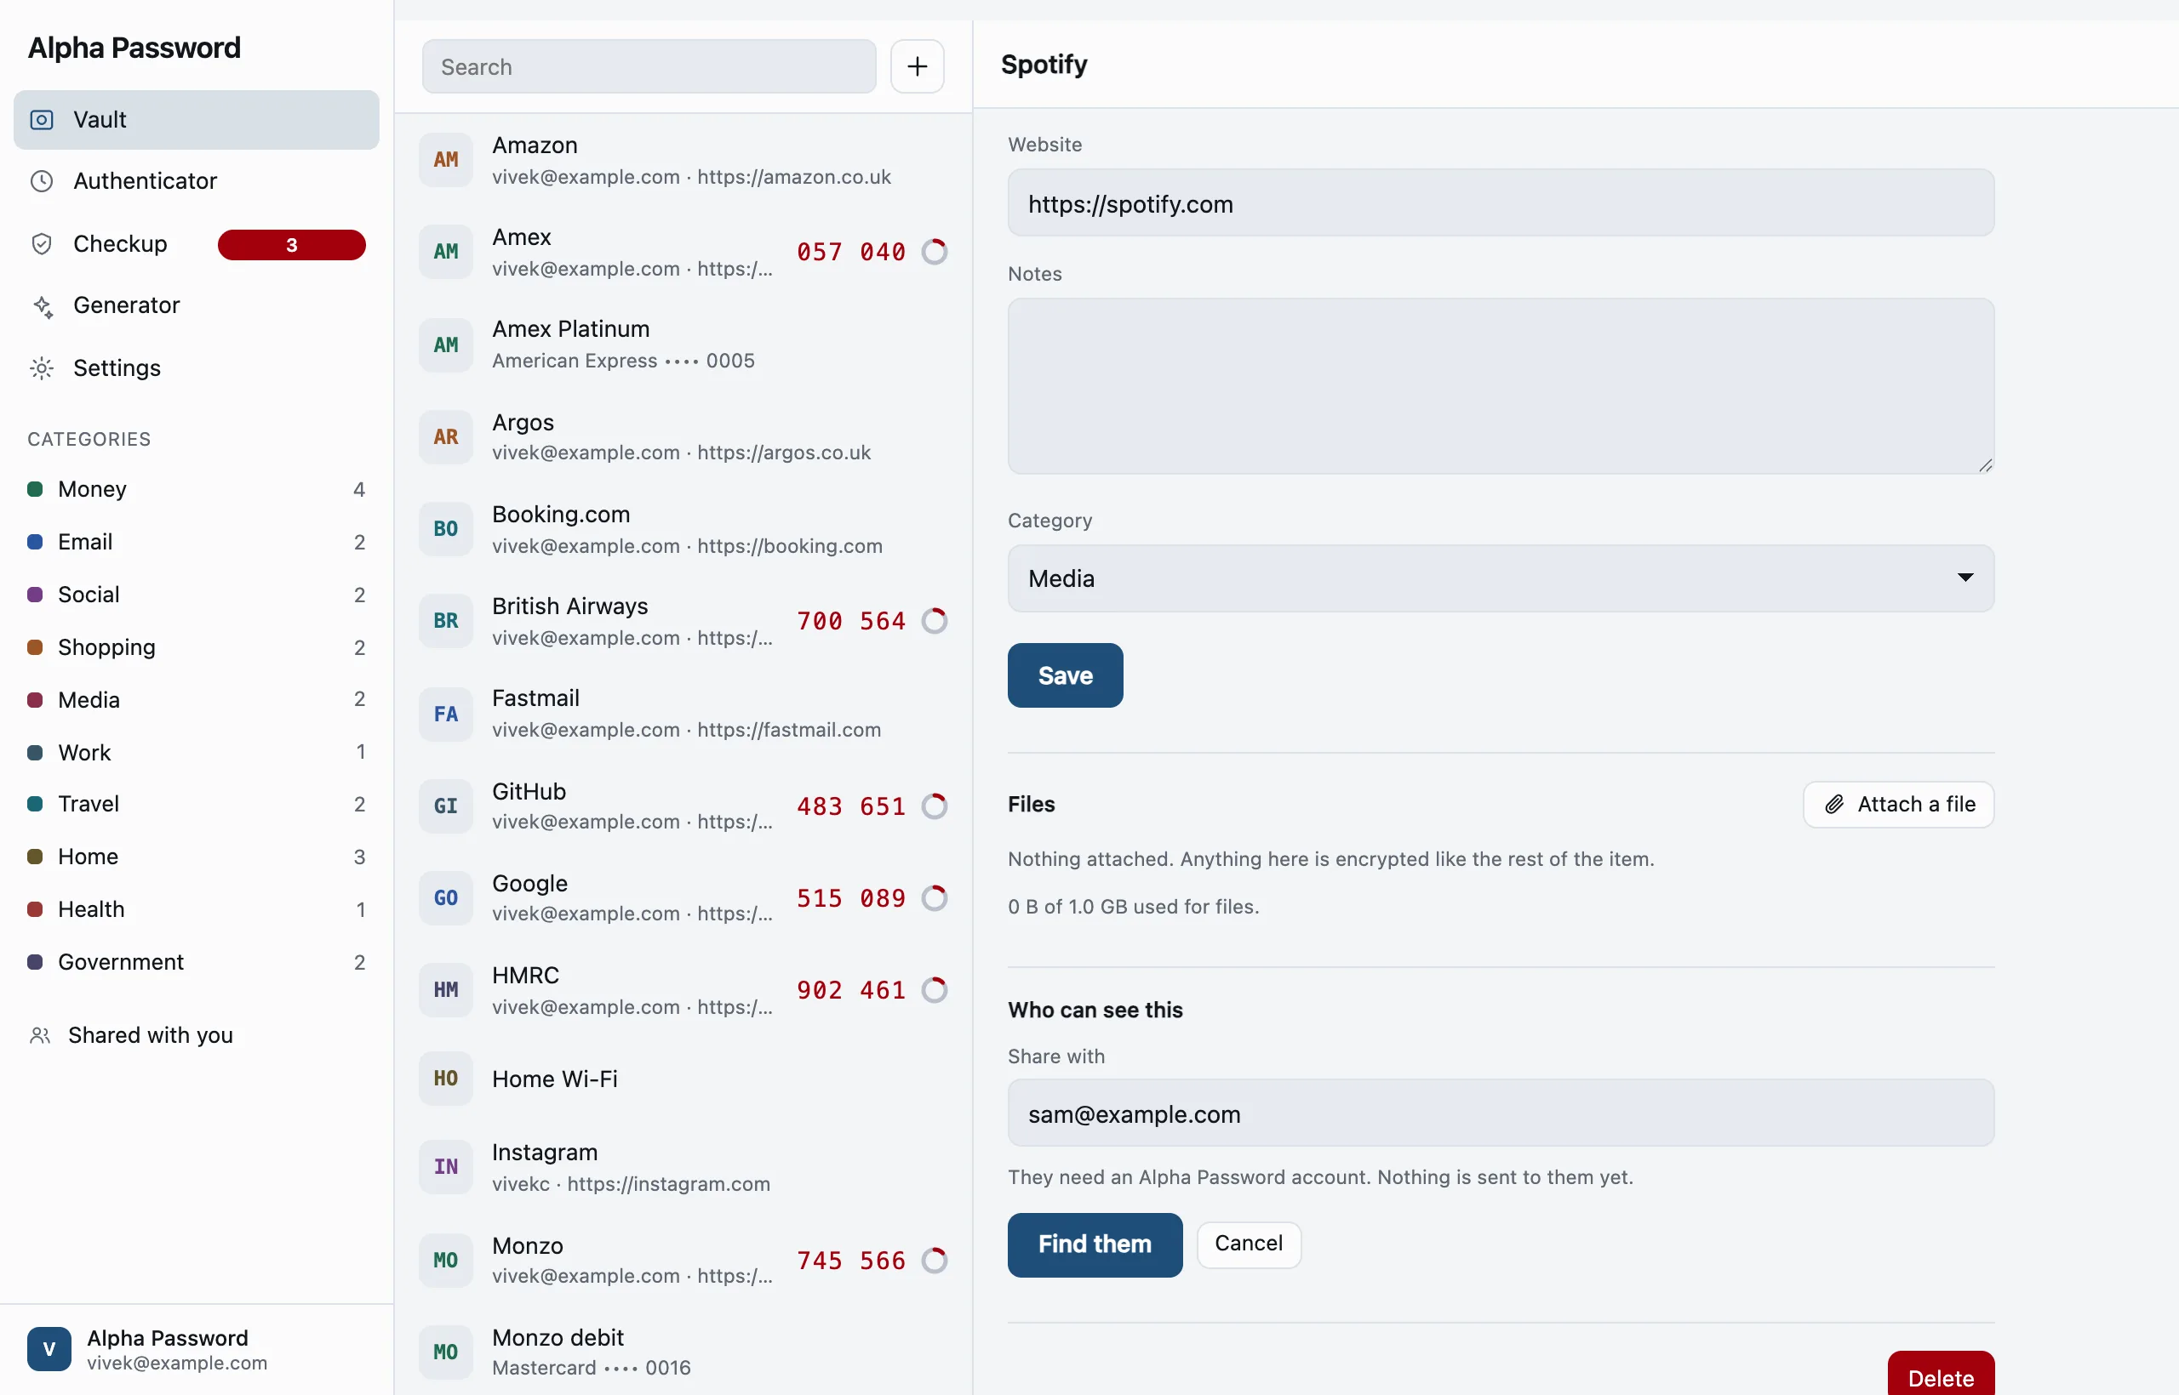The height and width of the screenshot is (1395, 2179).
Task: Filter vault by Money category
Action: pos(196,489)
